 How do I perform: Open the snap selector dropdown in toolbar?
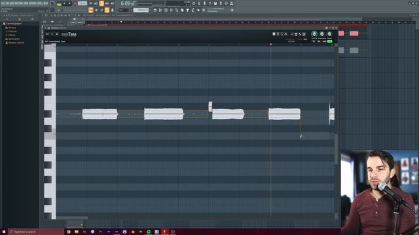(124, 10)
